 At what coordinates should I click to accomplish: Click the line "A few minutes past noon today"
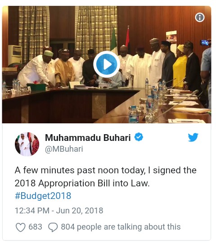[x=80, y=170]
